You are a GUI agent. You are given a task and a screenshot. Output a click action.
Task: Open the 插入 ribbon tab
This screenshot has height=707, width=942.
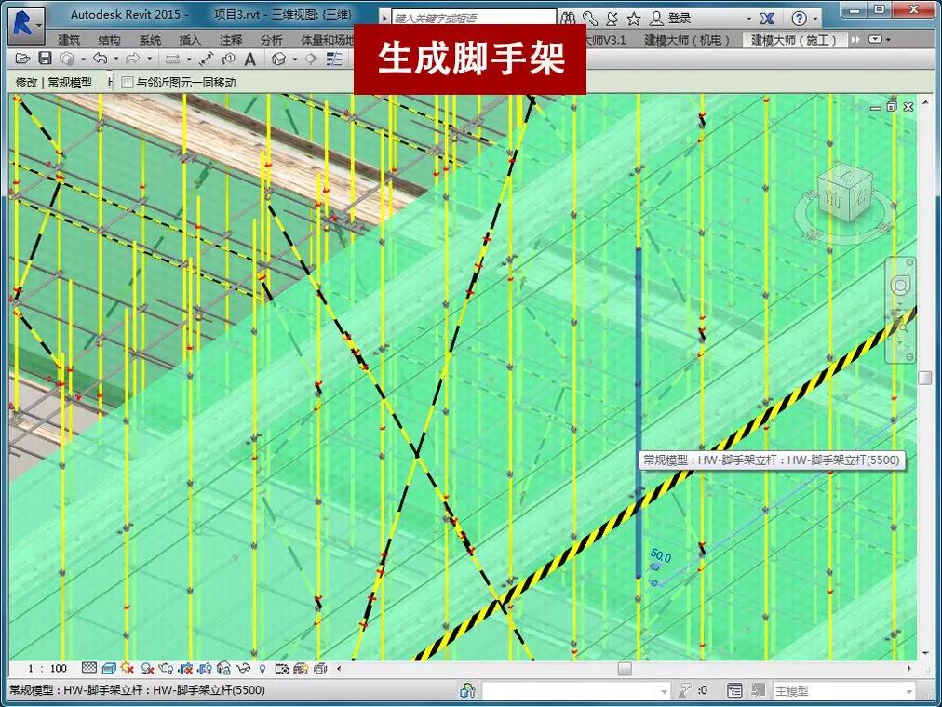tap(190, 40)
